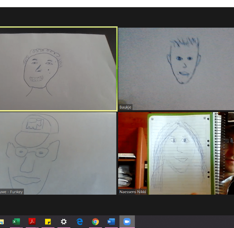Click the Naessens Nikki name label
Viewport: 234px width, 228px height.
click(x=133, y=192)
